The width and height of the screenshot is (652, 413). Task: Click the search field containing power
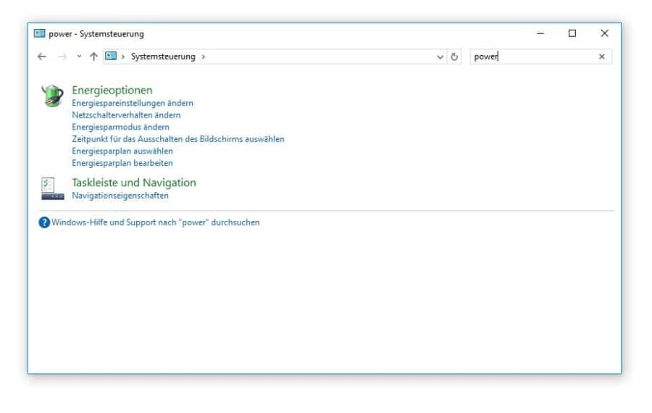click(532, 57)
